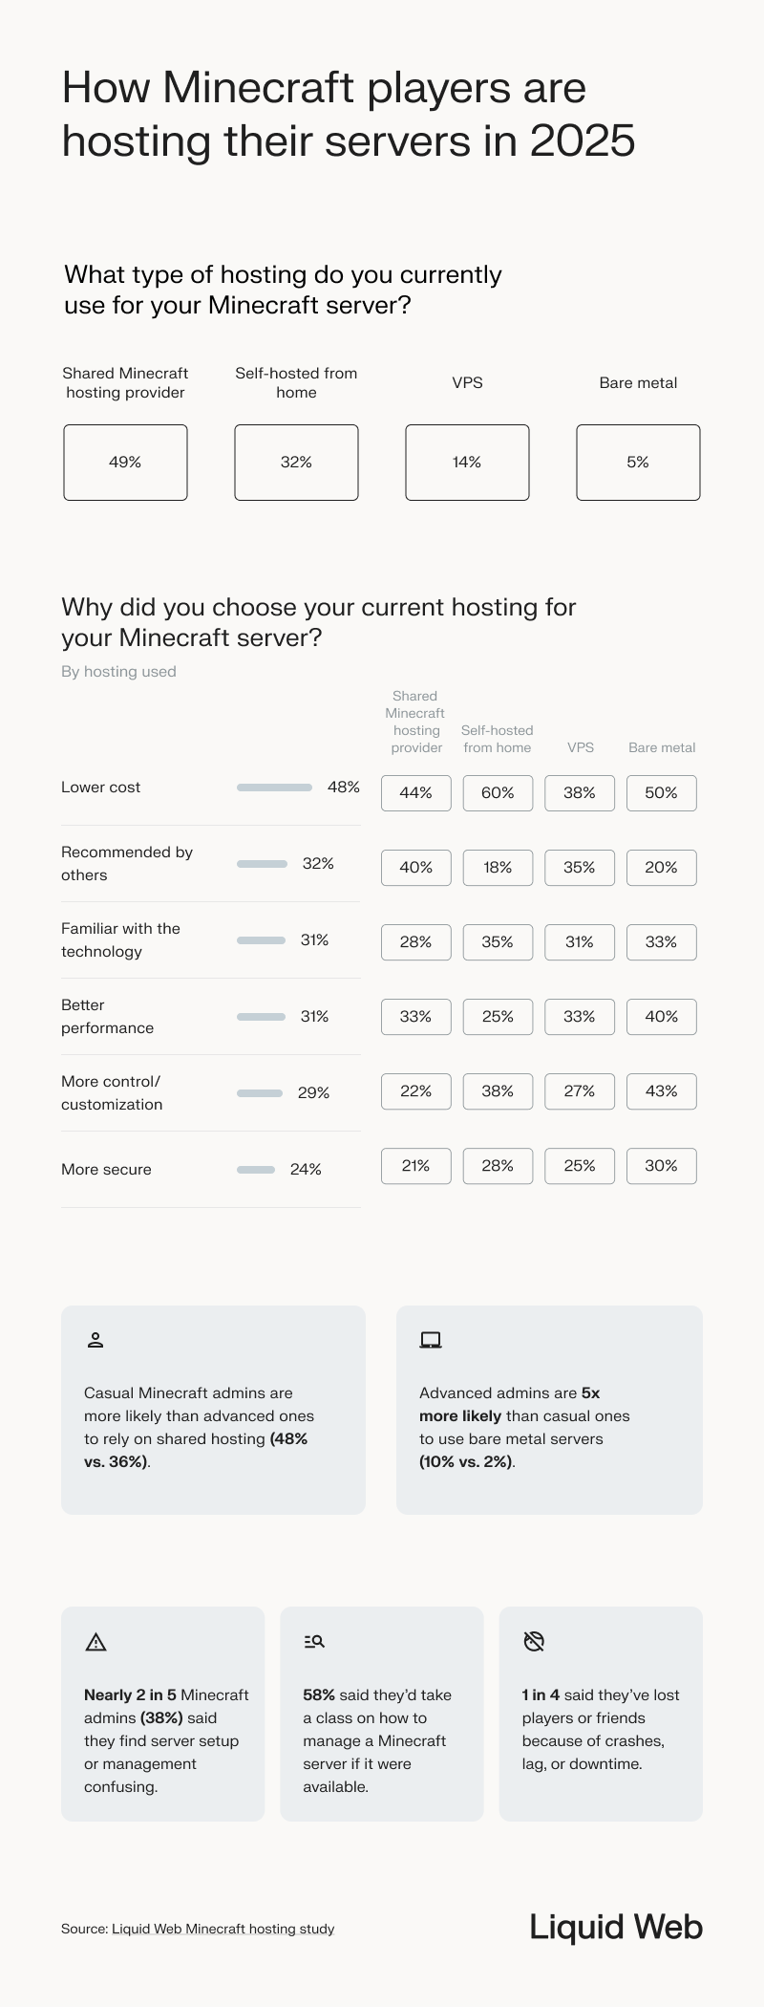Click the 43% bare metal control cell
Image resolution: width=764 pixels, height=2007 pixels.
pyautogui.click(x=661, y=1091)
